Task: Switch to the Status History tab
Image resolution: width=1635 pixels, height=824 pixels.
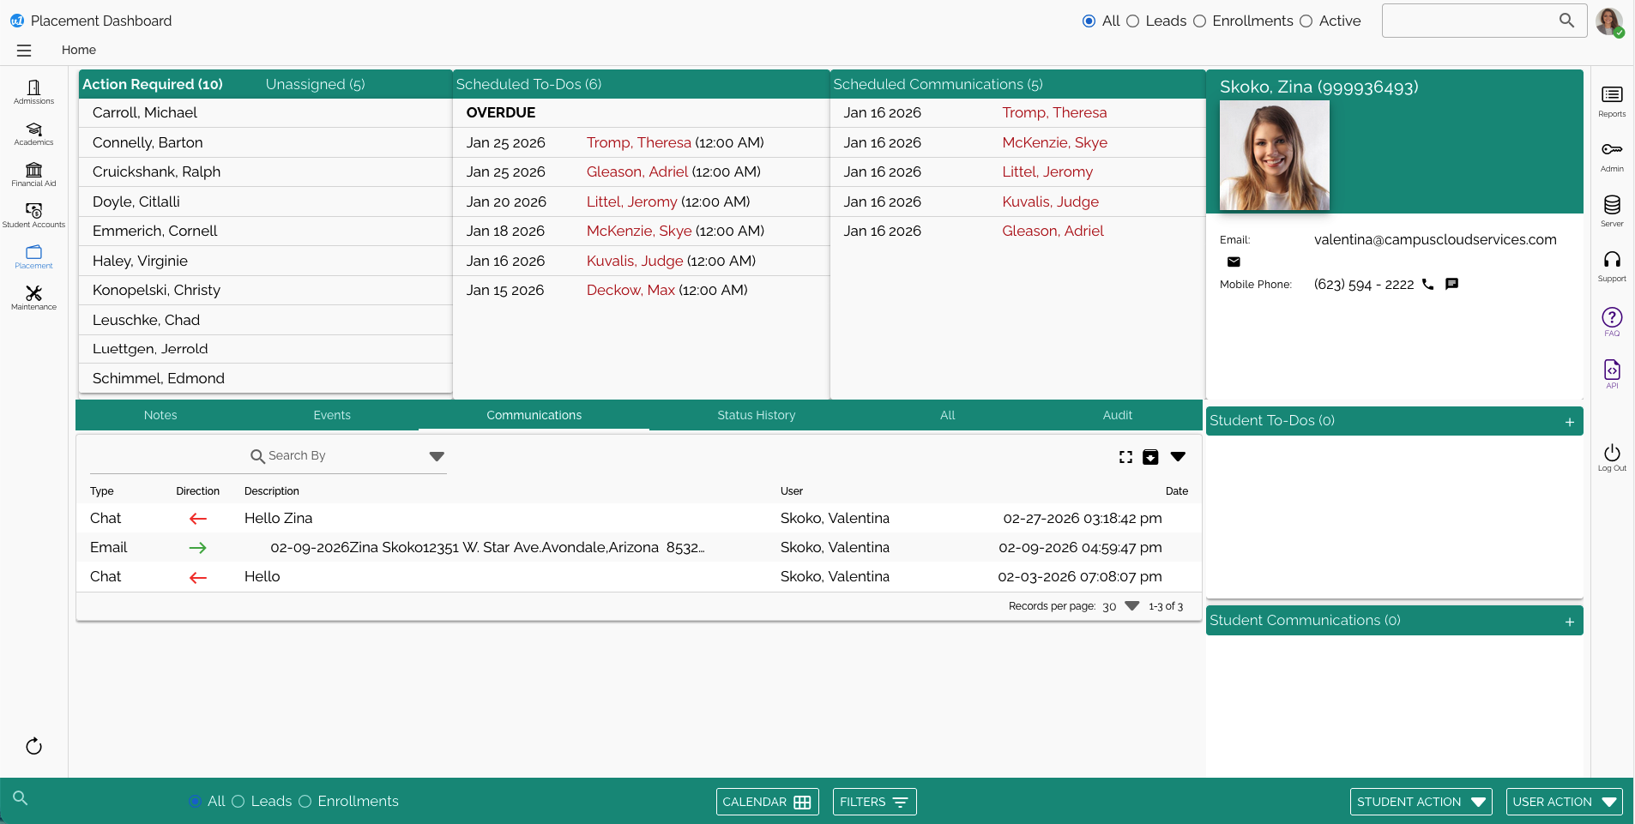Action: (755, 415)
